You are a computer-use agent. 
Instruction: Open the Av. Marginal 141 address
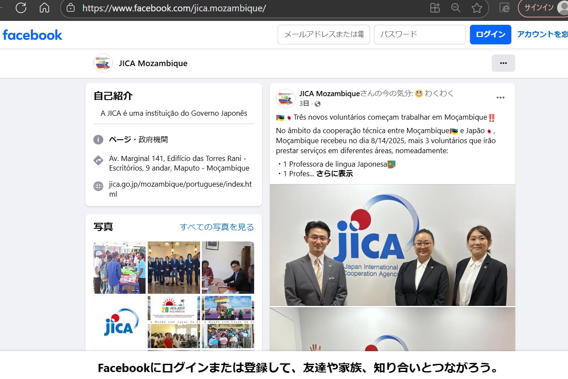click(179, 163)
